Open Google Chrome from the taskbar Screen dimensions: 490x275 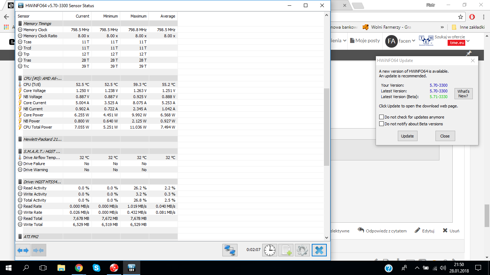[x=79, y=267]
